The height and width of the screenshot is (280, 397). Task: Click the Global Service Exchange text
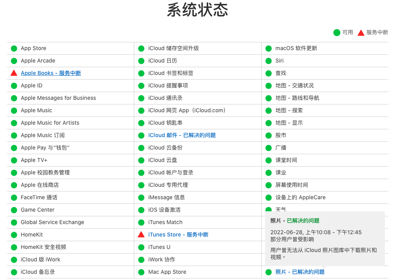click(x=53, y=222)
